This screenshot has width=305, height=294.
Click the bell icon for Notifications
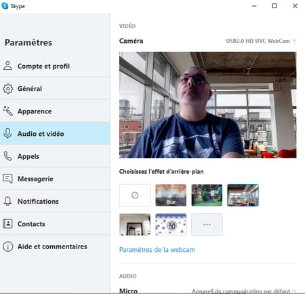pos(7,201)
